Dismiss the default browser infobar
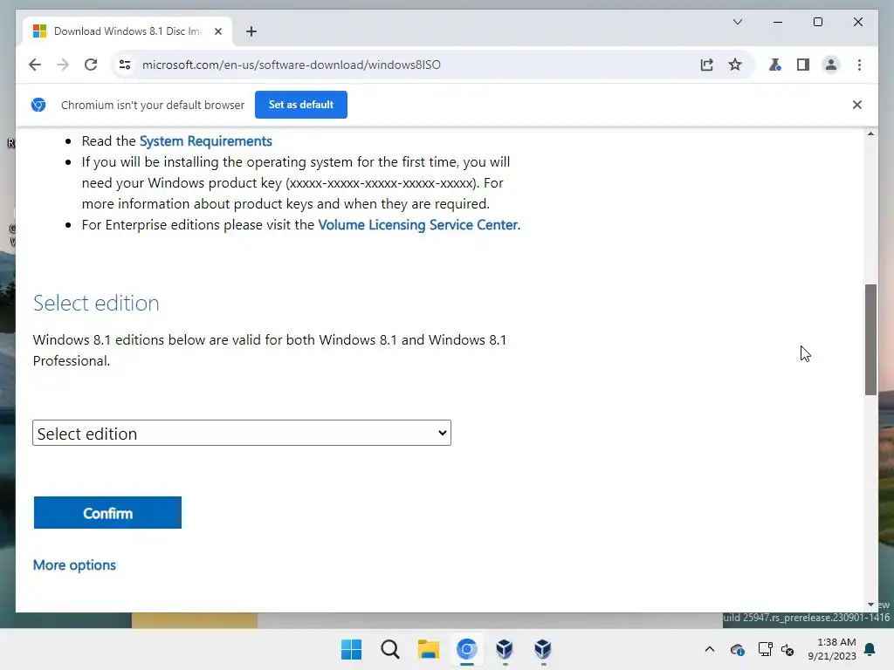Image resolution: width=894 pixels, height=670 pixels. tap(857, 105)
